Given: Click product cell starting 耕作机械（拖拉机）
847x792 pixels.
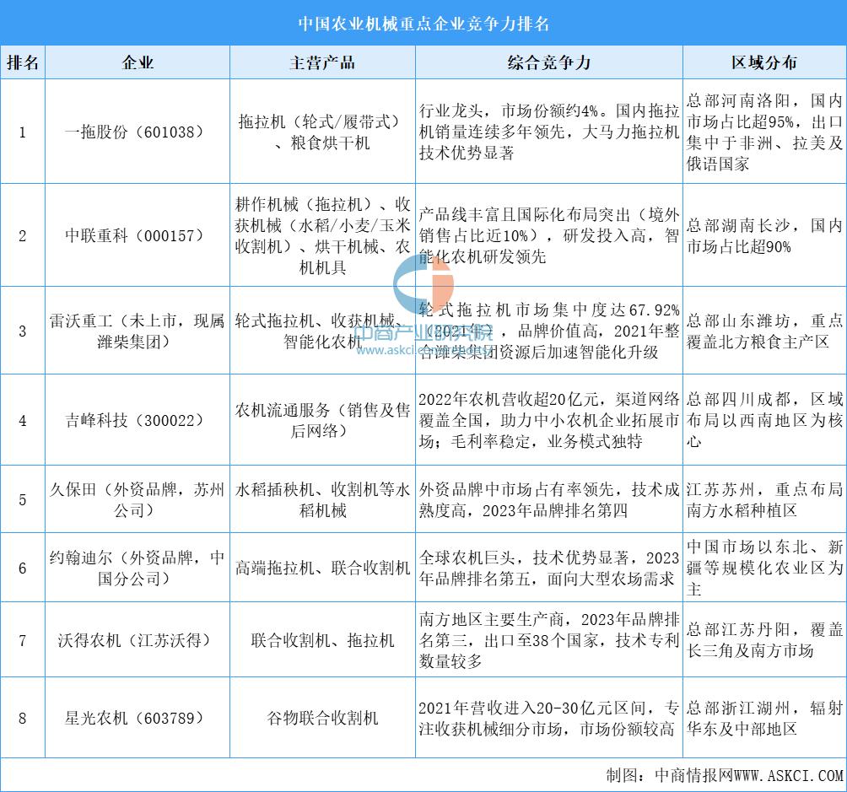Looking at the screenshot, I should click(322, 235).
